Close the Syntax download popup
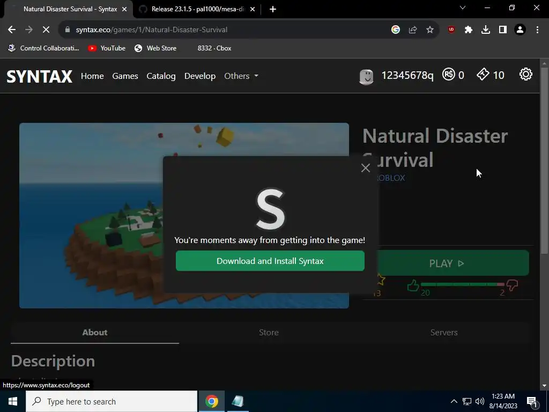This screenshot has width=549, height=412. coord(366,168)
